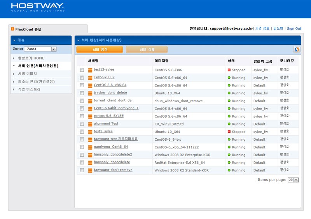Expand arrow beside 현황보기 HOME

[x=14, y=58]
